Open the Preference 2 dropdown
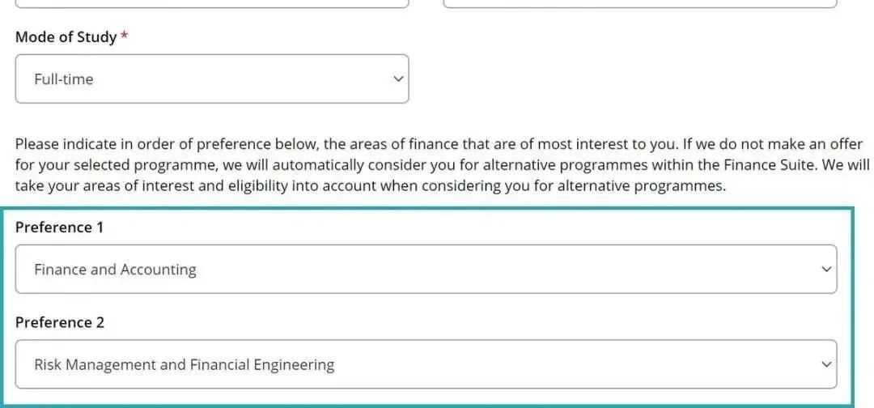874x408 pixels. [x=426, y=364]
